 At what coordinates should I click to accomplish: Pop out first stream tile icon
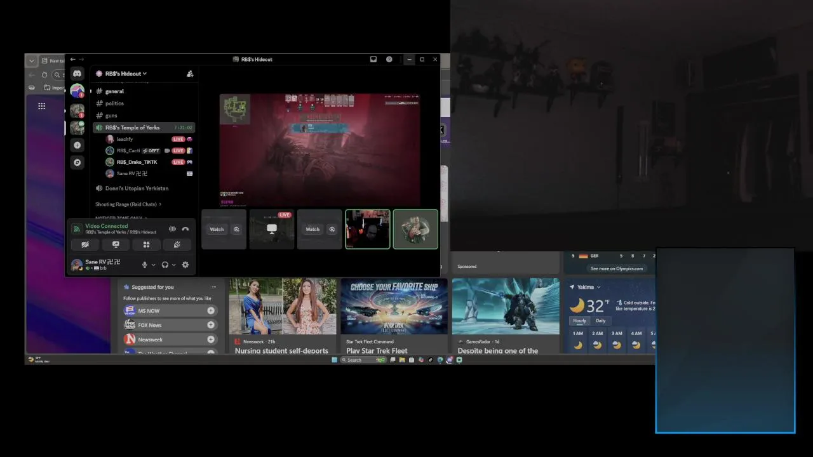click(236, 229)
